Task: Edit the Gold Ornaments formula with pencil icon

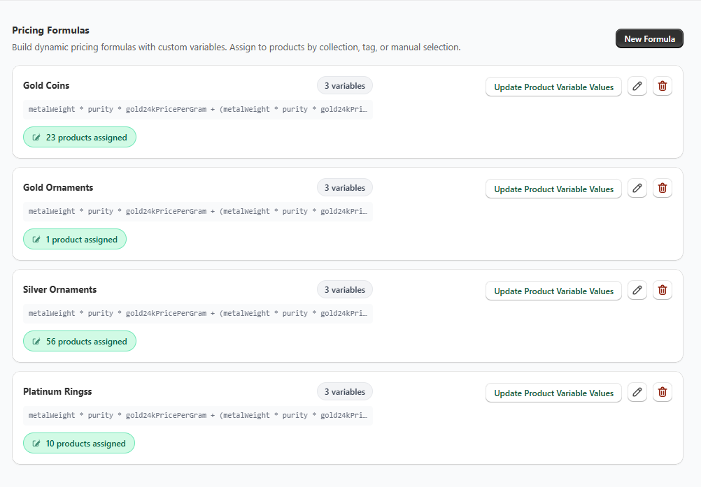Action: click(x=637, y=189)
